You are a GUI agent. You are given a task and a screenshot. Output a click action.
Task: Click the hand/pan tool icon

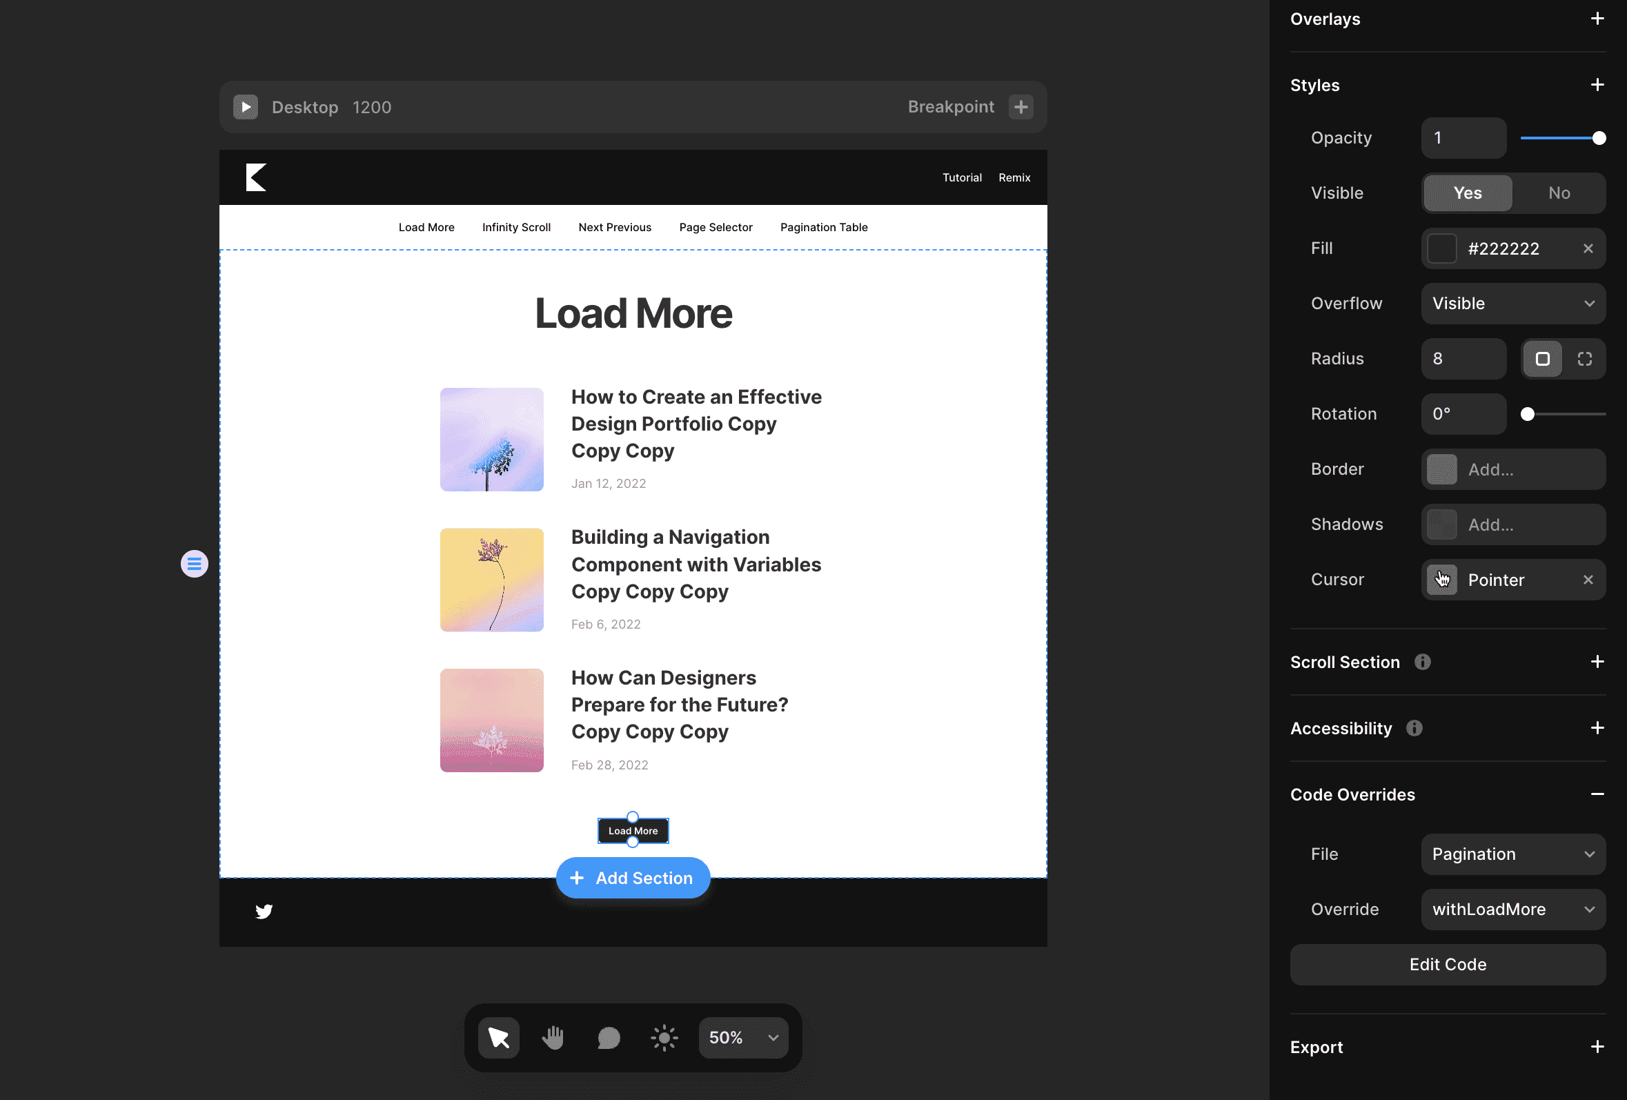point(553,1037)
